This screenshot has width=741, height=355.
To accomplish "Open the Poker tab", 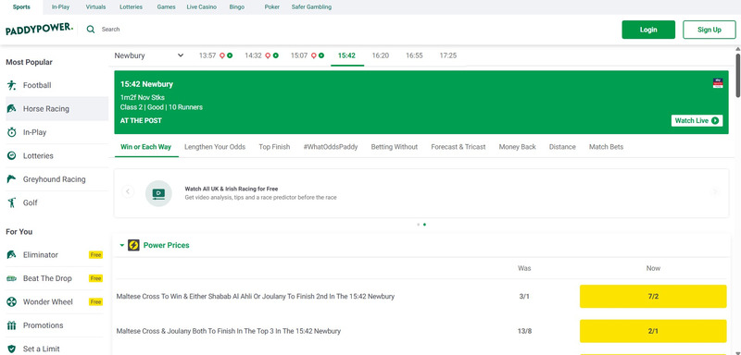I will (x=272, y=7).
